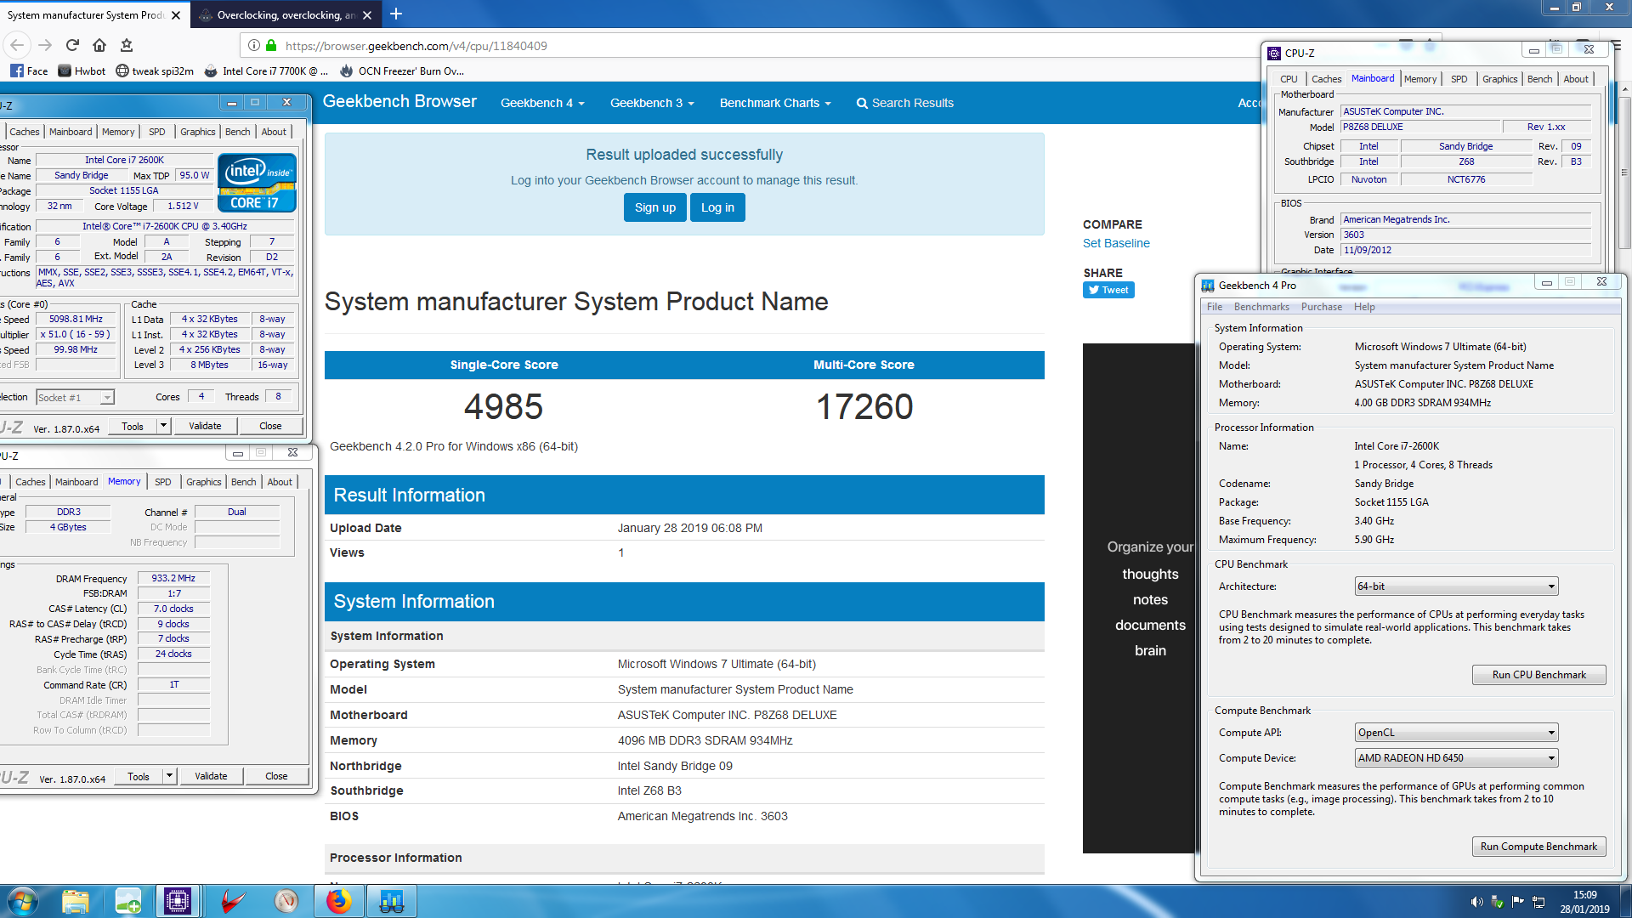The image size is (1632, 918).
Task: View site information shield icon
Action: [253, 46]
